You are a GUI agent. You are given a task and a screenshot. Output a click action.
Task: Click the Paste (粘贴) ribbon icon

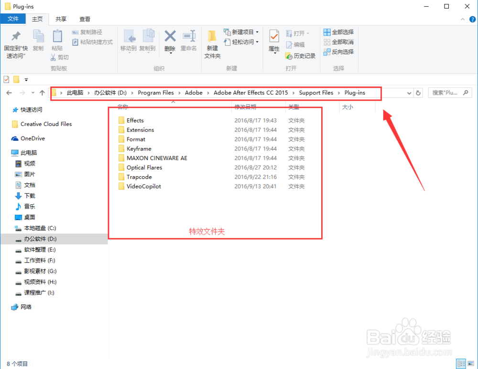click(x=57, y=37)
